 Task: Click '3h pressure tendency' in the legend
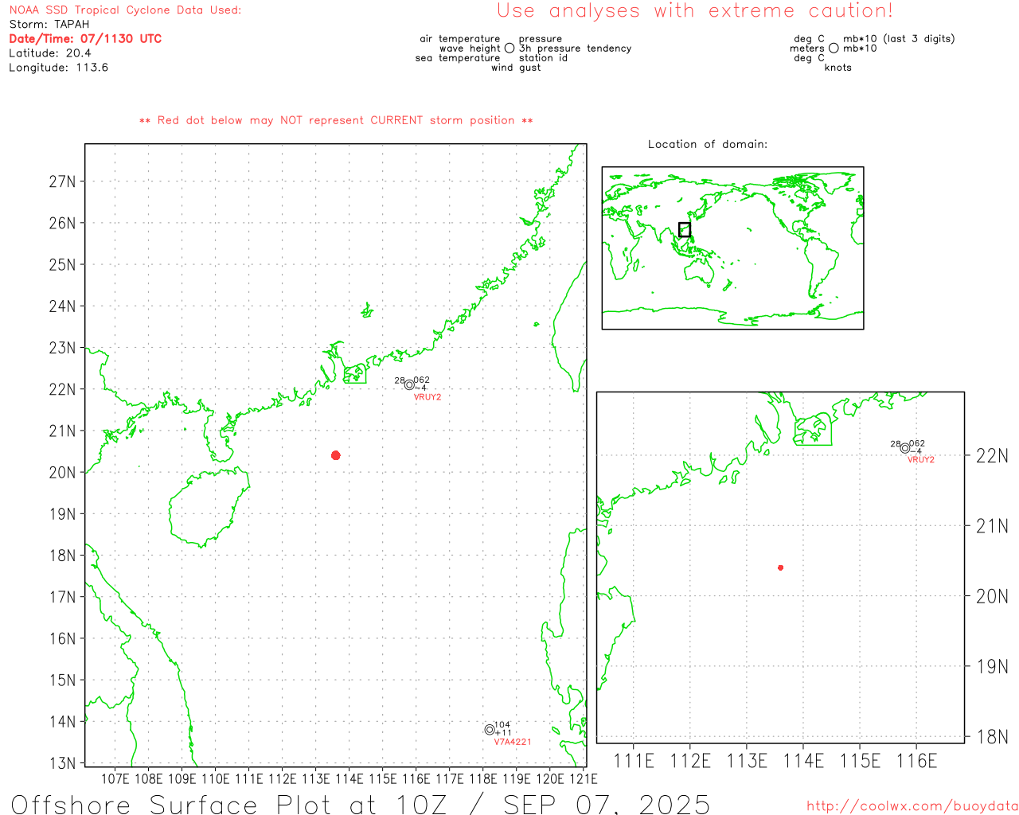pyautogui.click(x=576, y=49)
